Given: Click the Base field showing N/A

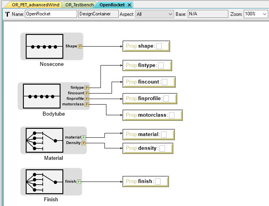Looking at the screenshot, I should point(208,14).
